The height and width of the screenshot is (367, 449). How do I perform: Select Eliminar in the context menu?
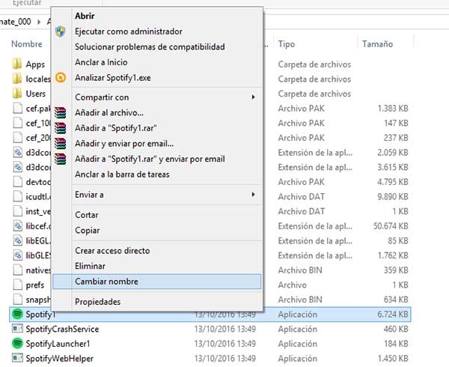(x=91, y=264)
